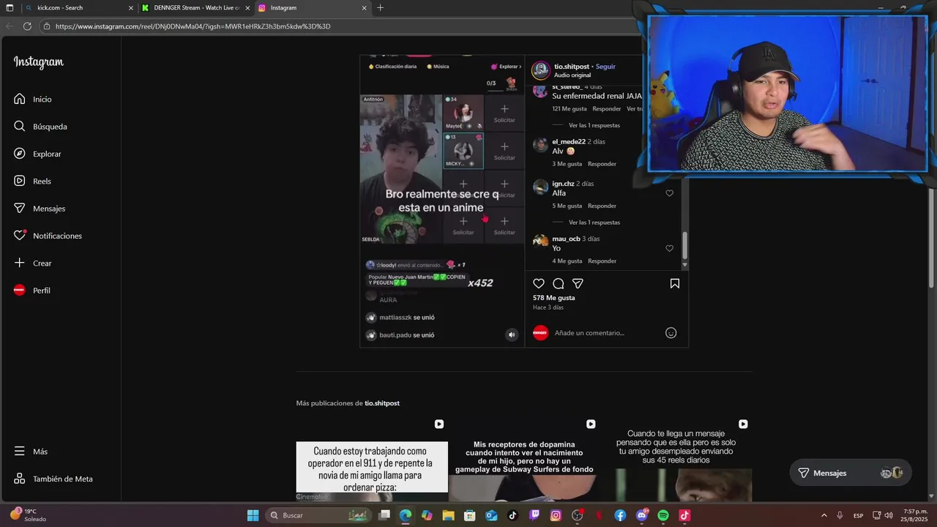
Task: Open Discord from taskbar
Action: point(642,515)
